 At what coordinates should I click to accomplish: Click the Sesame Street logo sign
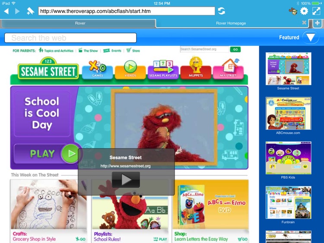point(48,69)
